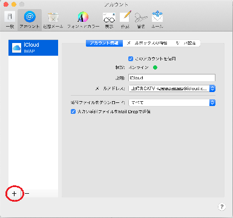Switch to Mailbox Behaviors tab
Viewport: 233px width, 218px height.
tap(147, 43)
